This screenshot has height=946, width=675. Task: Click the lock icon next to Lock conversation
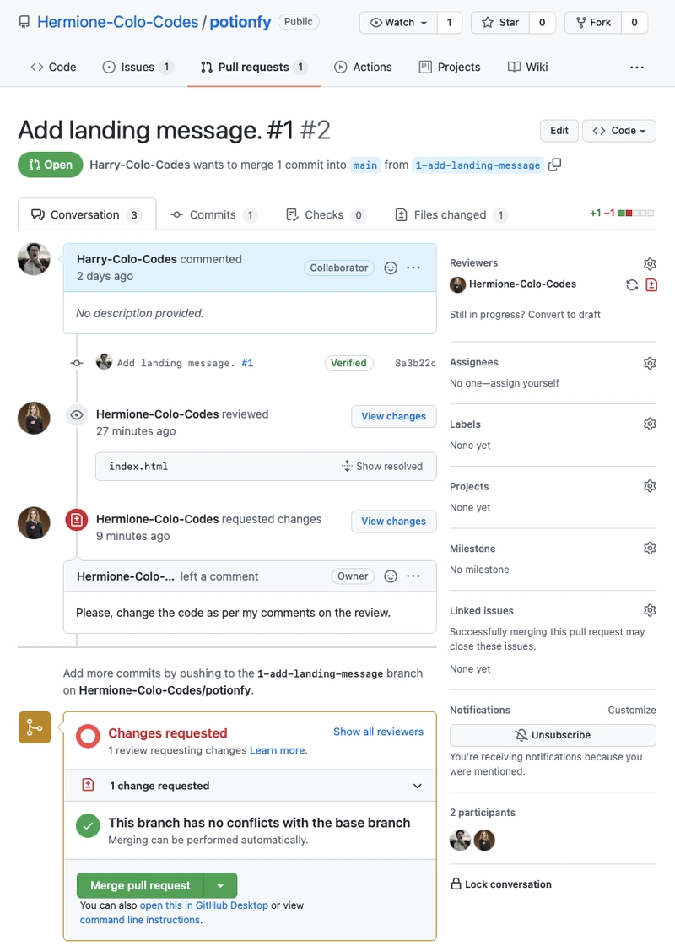point(456,884)
